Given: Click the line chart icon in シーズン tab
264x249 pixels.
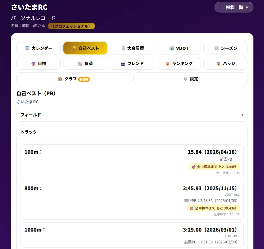Looking at the screenshot, I should tap(216, 48).
